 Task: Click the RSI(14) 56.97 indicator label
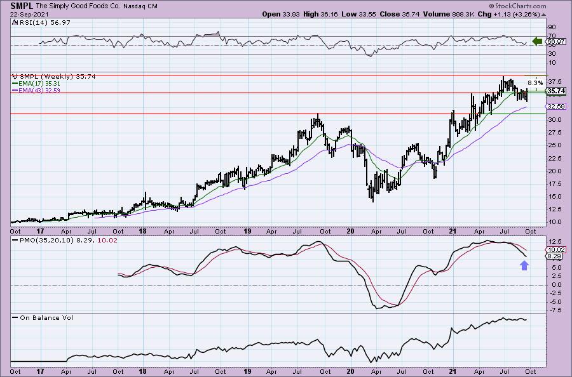(44, 22)
